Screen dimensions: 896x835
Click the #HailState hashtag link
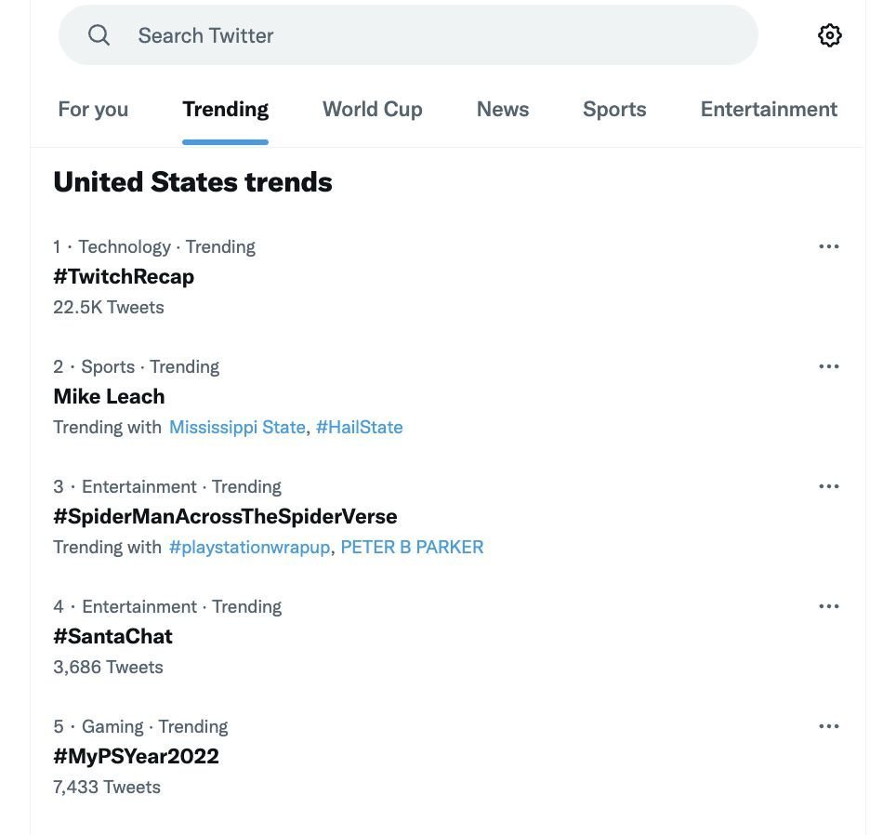coord(360,428)
